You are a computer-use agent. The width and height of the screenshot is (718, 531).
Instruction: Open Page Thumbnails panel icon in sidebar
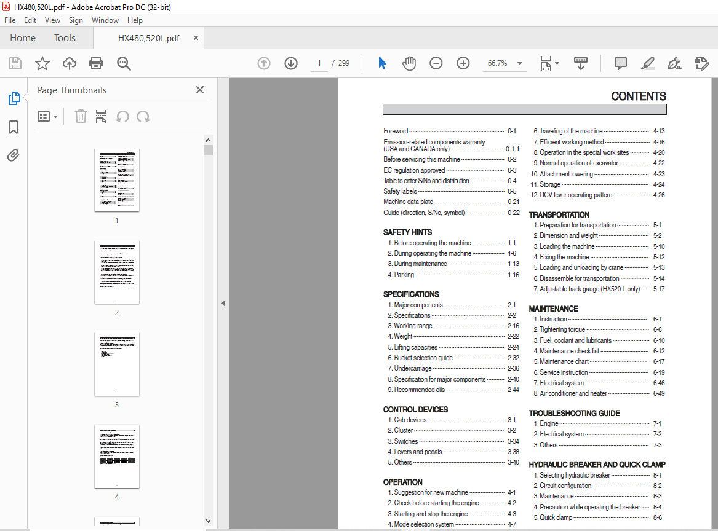(x=14, y=98)
